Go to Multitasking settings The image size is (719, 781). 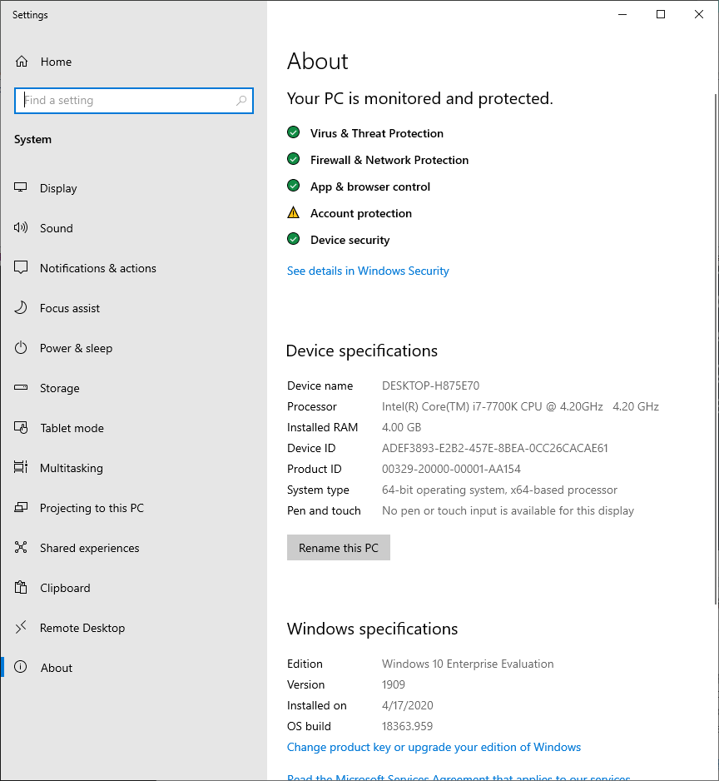(72, 468)
